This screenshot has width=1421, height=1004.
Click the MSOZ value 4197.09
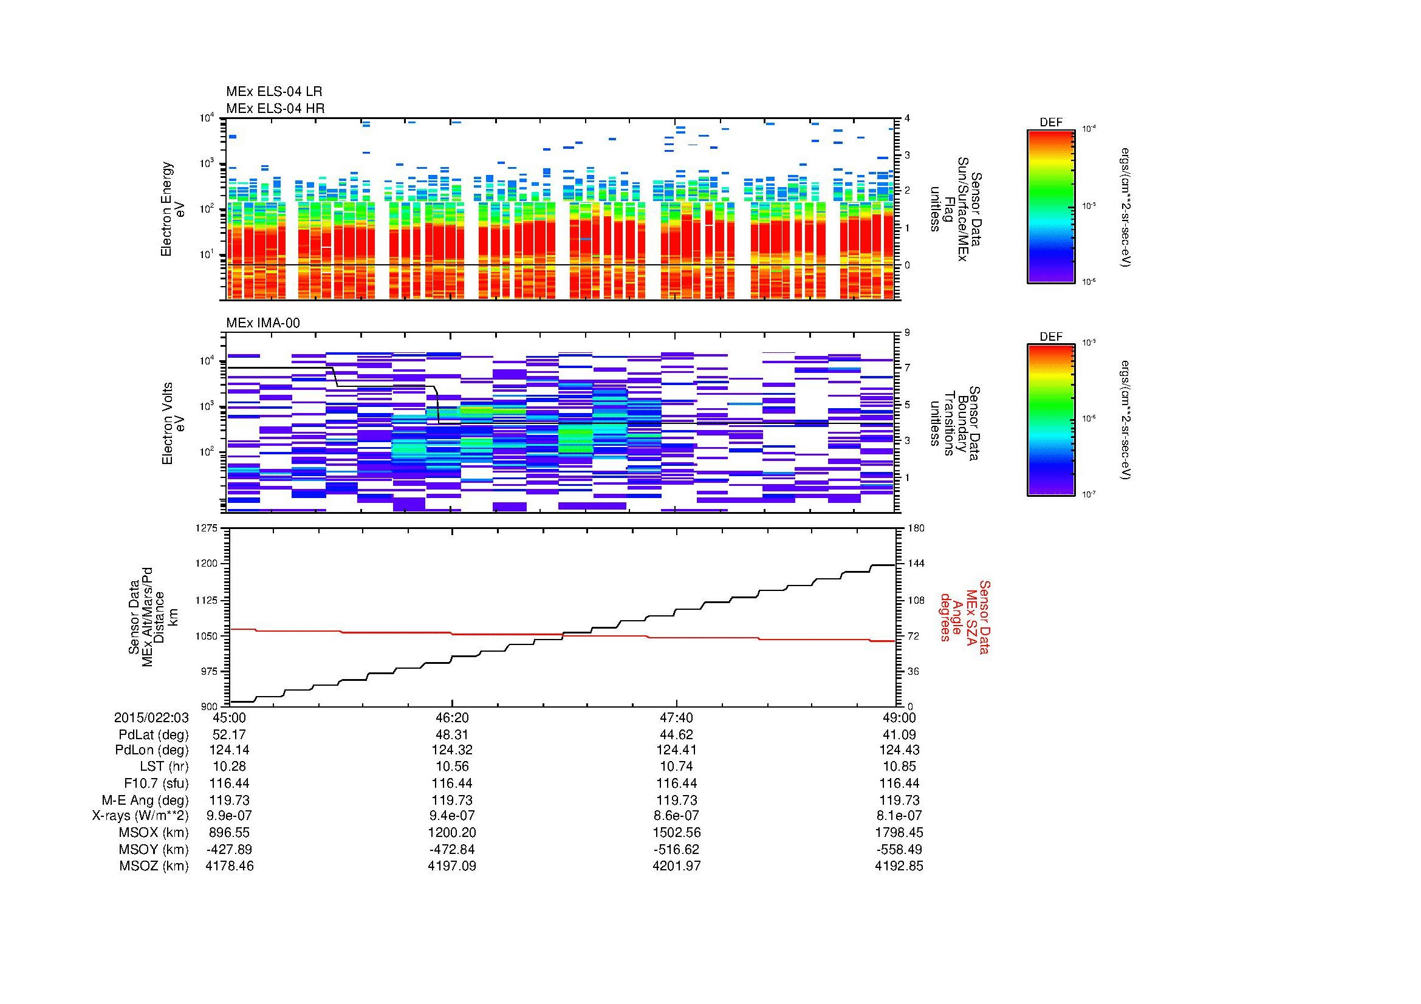tap(453, 866)
